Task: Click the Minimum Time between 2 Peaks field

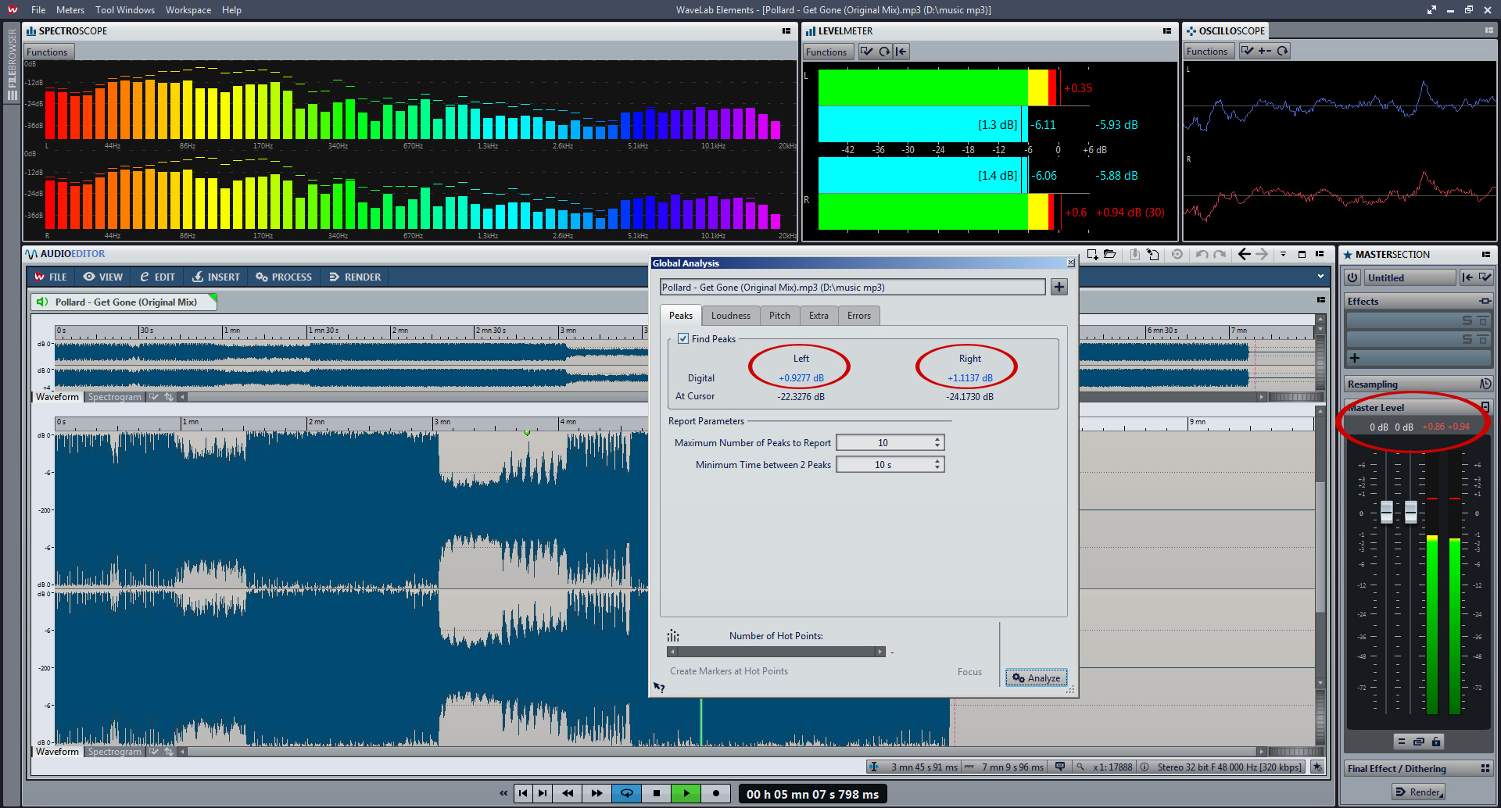Action: pos(890,464)
